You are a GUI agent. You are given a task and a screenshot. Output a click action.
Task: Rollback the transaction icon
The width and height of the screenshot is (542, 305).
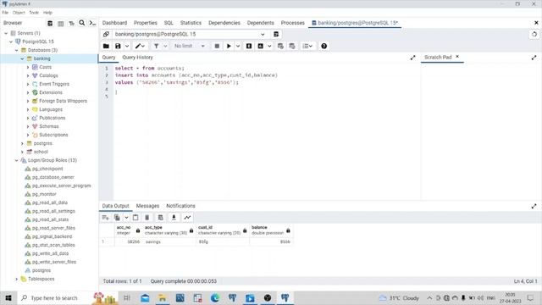coord(292,46)
